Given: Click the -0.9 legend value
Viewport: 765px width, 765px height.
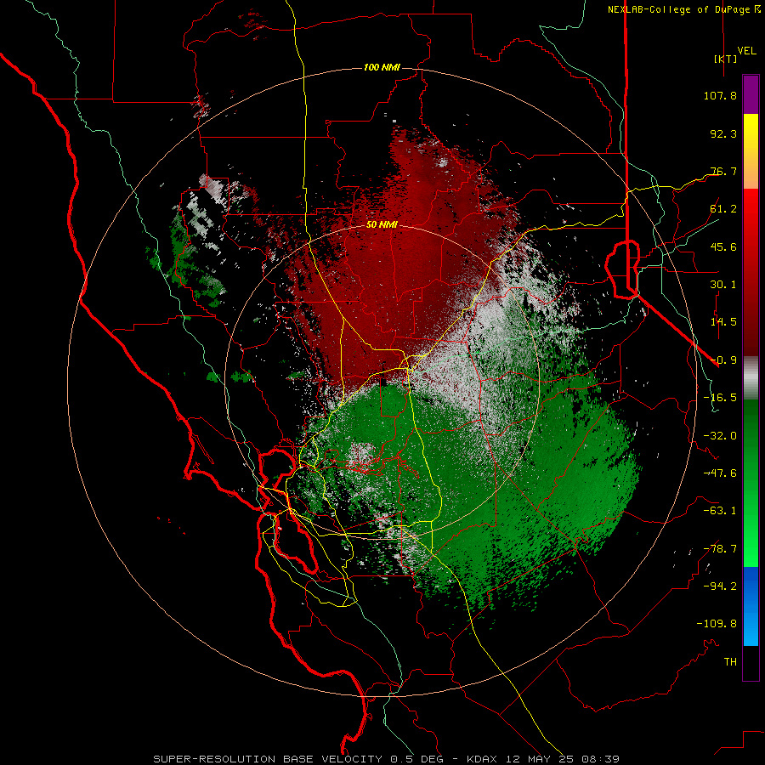Looking at the screenshot, I should (x=723, y=360).
